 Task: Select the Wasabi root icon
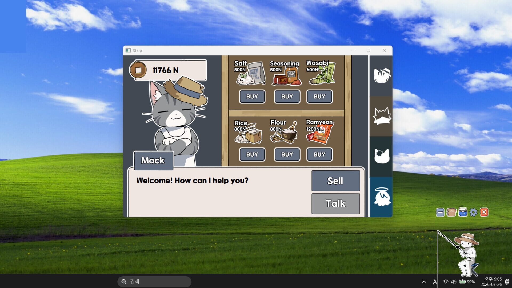(x=323, y=73)
